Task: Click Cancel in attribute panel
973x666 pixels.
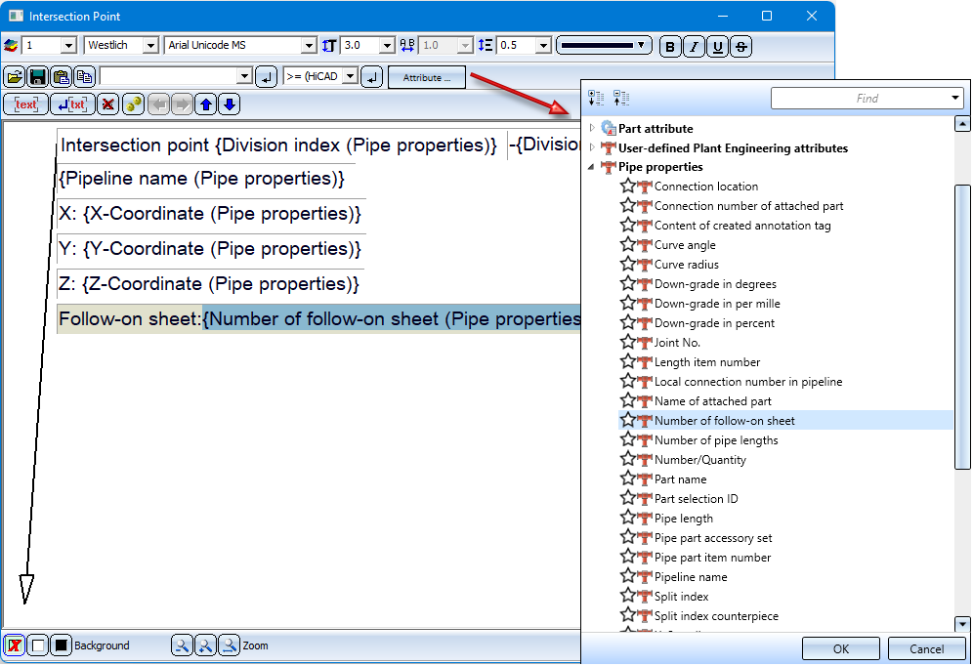Action: point(926,648)
